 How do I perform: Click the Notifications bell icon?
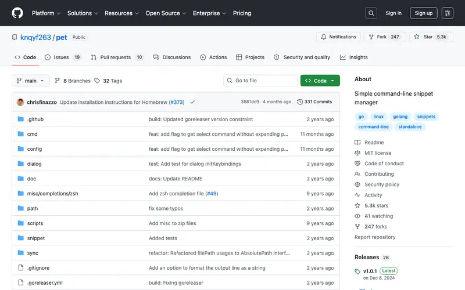[x=324, y=37]
